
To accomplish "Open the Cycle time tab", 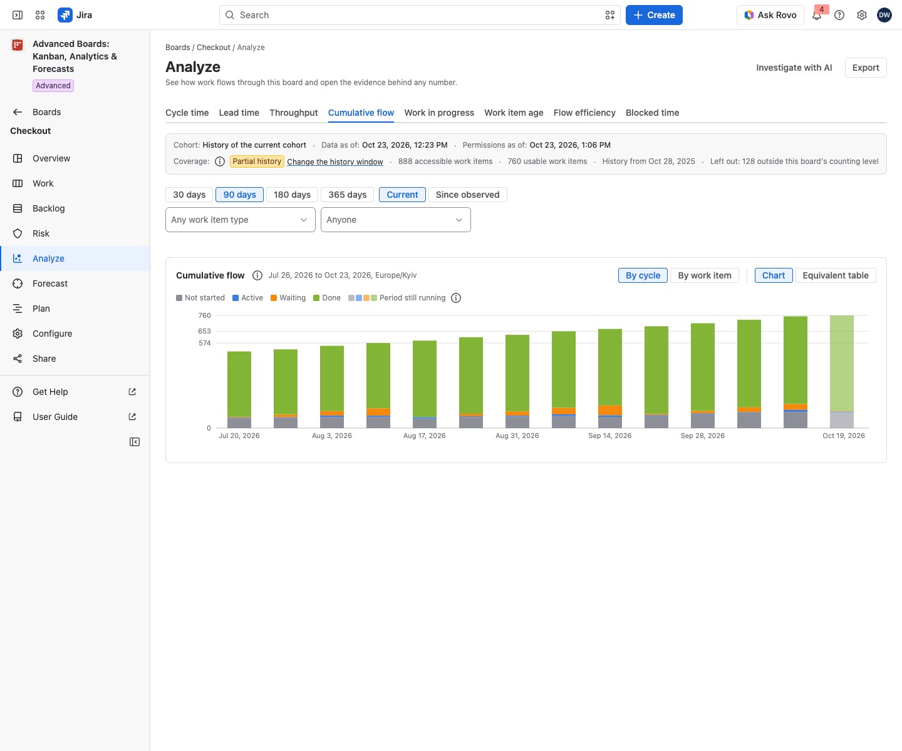I will (x=187, y=113).
